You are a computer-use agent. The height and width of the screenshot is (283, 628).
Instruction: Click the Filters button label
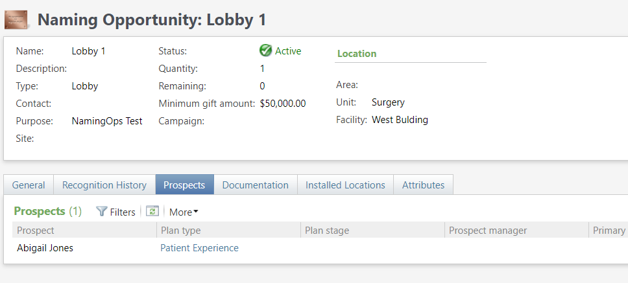pos(123,212)
